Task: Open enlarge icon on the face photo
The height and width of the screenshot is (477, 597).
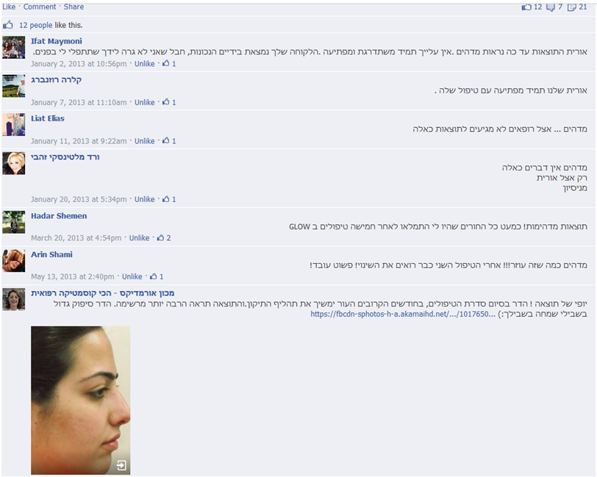Action: tap(121, 465)
